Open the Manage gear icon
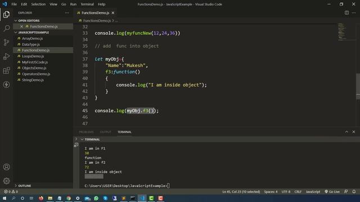The width and height of the screenshot is (360, 202). pos(6,181)
